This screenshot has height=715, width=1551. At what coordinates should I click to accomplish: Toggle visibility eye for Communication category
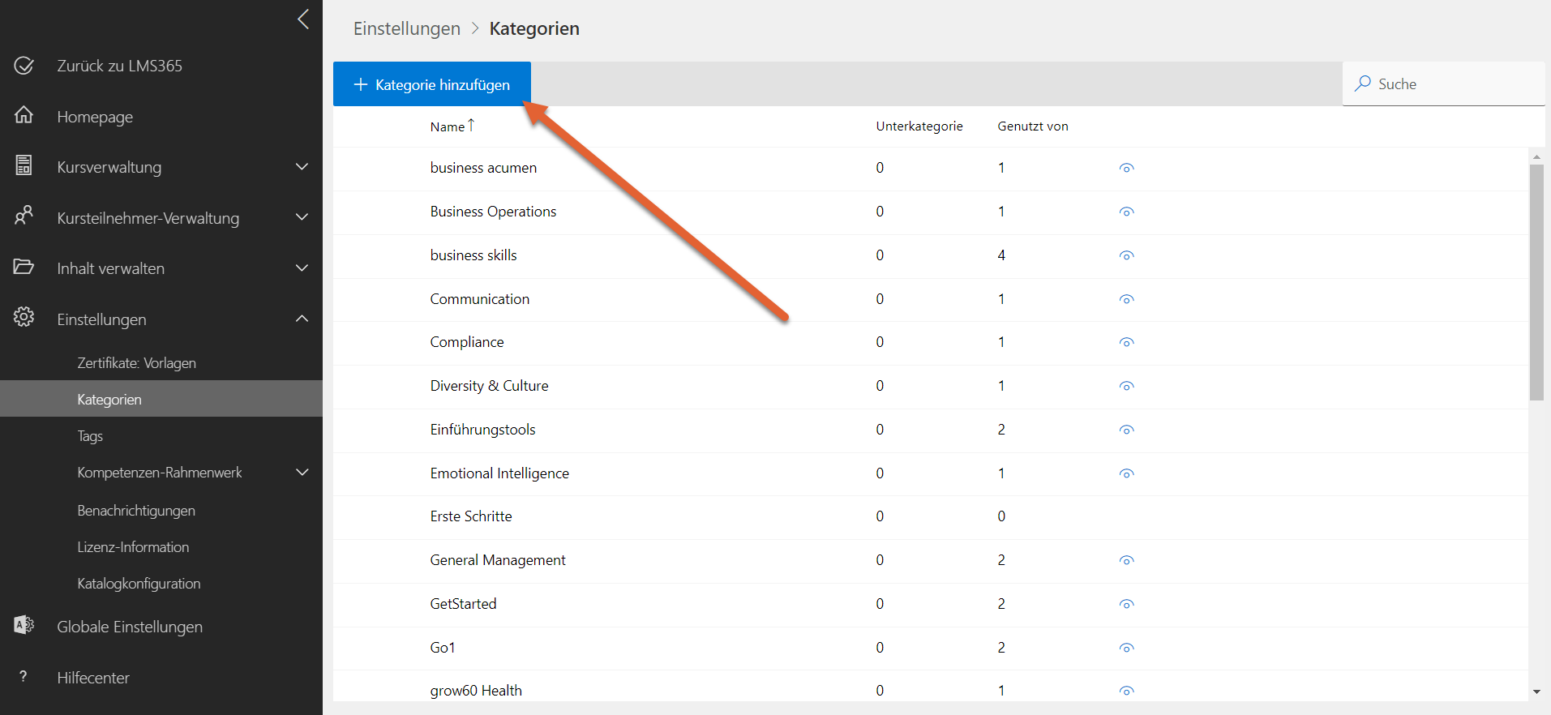tap(1126, 299)
